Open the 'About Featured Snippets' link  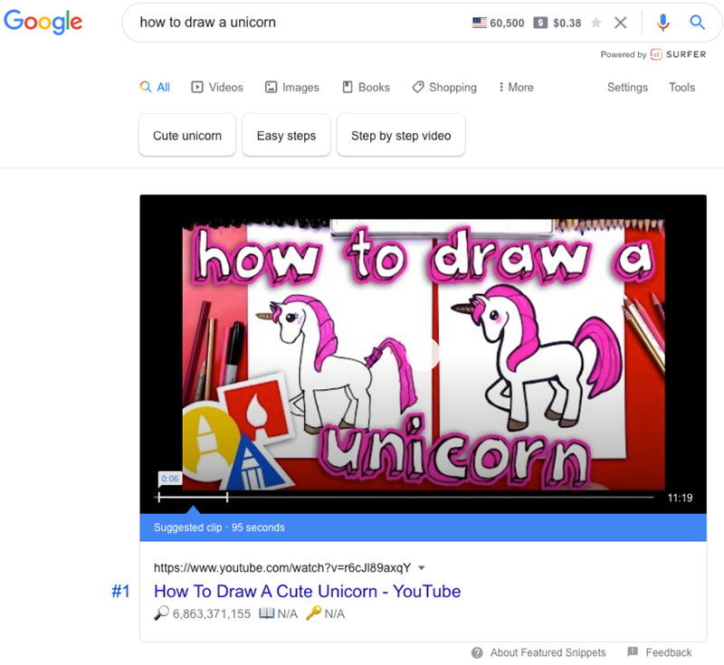548,652
